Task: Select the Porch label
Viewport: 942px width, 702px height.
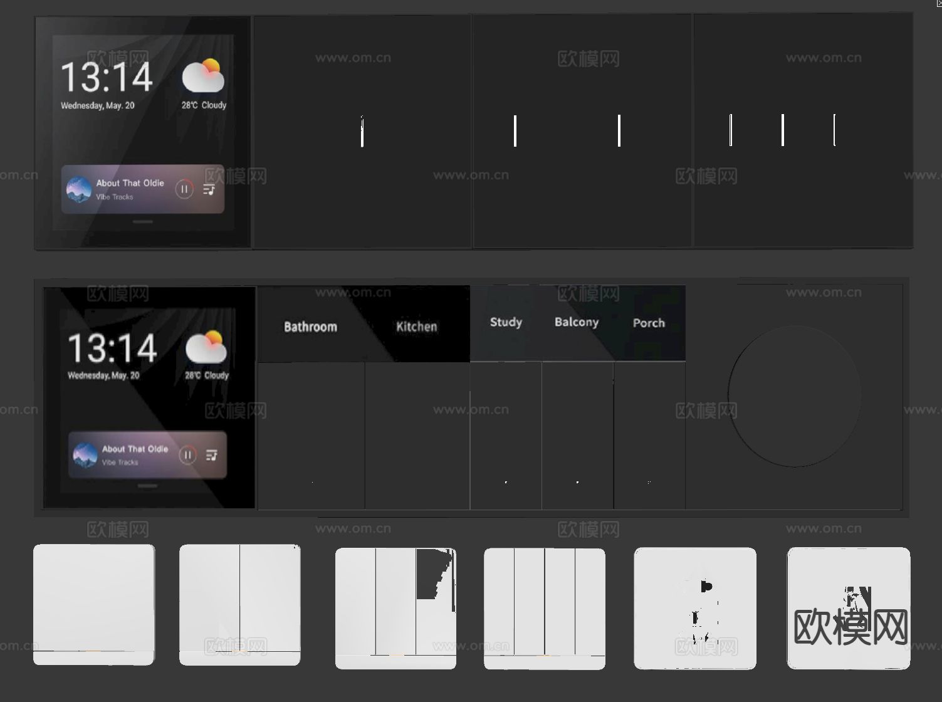Action: pyautogui.click(x=649, y=323)
